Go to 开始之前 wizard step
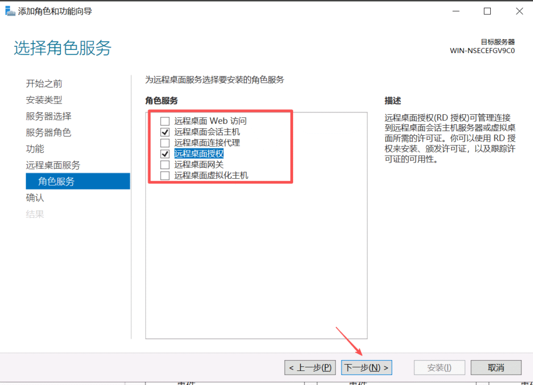 coord(44,84)
